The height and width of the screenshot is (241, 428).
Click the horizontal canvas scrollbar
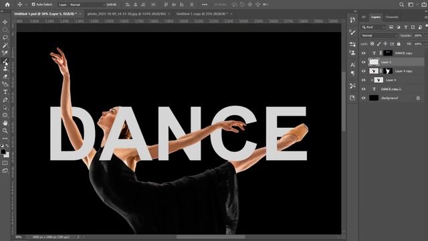pyautogui.click(x=211, y=237)
